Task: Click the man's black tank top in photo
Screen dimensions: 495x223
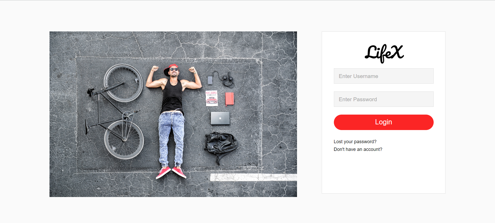Action: [x=172, y=97]
